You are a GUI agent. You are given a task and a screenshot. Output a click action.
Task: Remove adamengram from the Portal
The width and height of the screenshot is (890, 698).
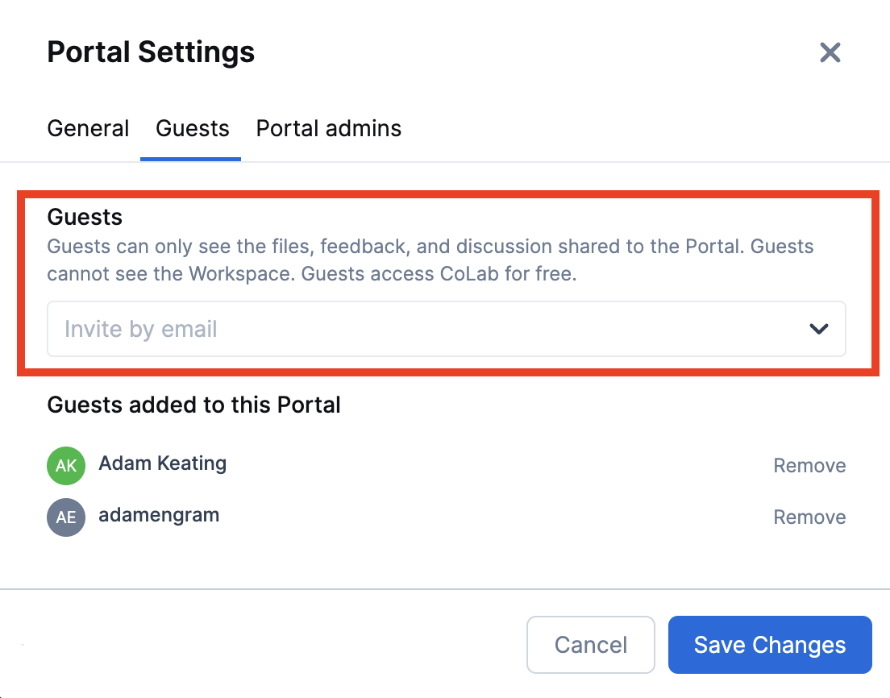tap(809, 517)
